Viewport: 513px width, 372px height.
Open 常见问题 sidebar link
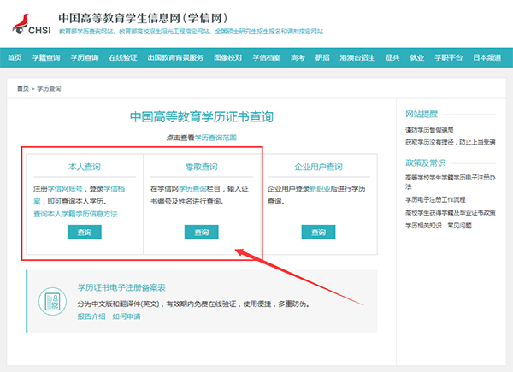(459, 226)
